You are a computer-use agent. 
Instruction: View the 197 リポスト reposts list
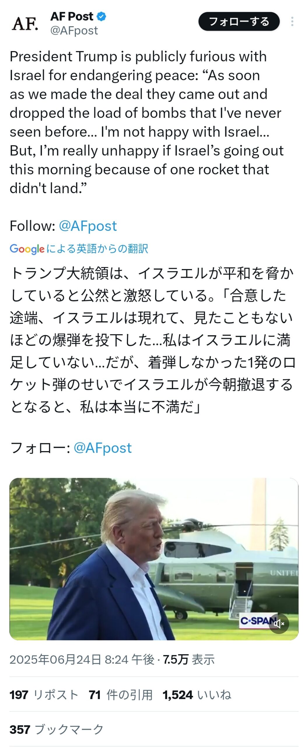point(44,695)
